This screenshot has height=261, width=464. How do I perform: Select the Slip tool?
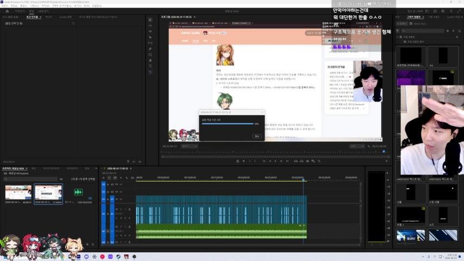click(x=150, y=43)
